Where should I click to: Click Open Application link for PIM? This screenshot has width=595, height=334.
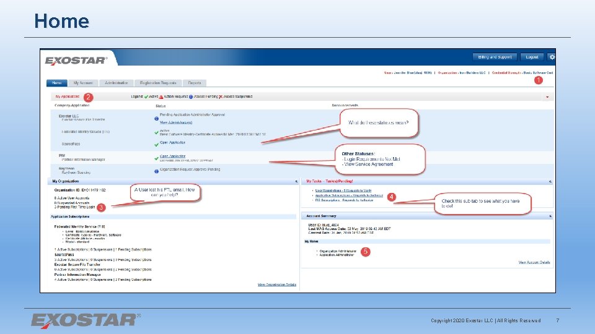click(x=173, y=156)
